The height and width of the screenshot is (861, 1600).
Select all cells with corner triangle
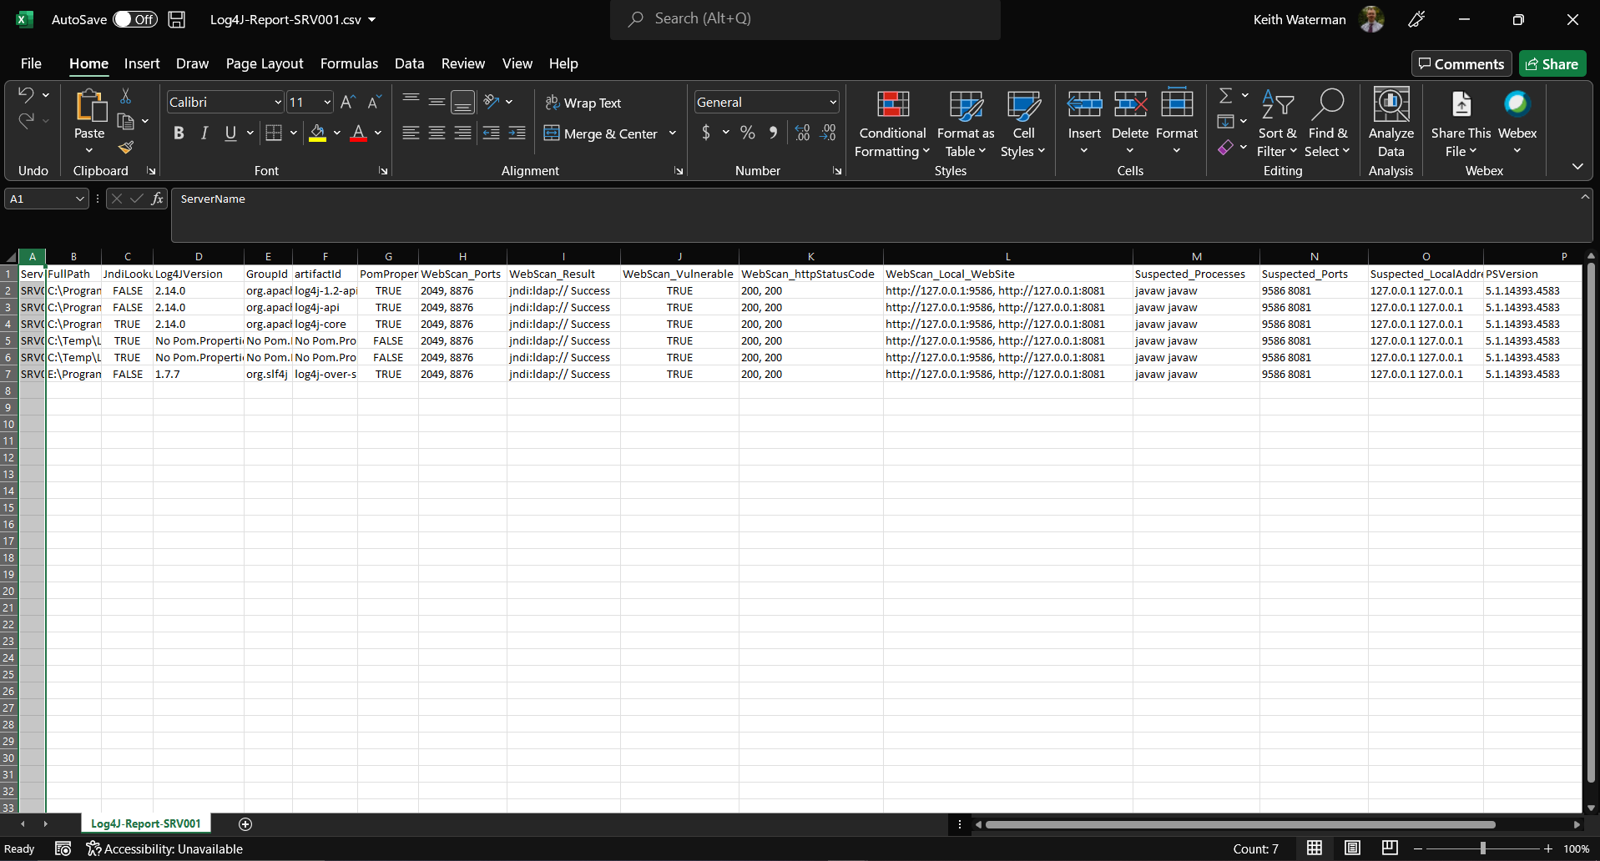point(11,257)
